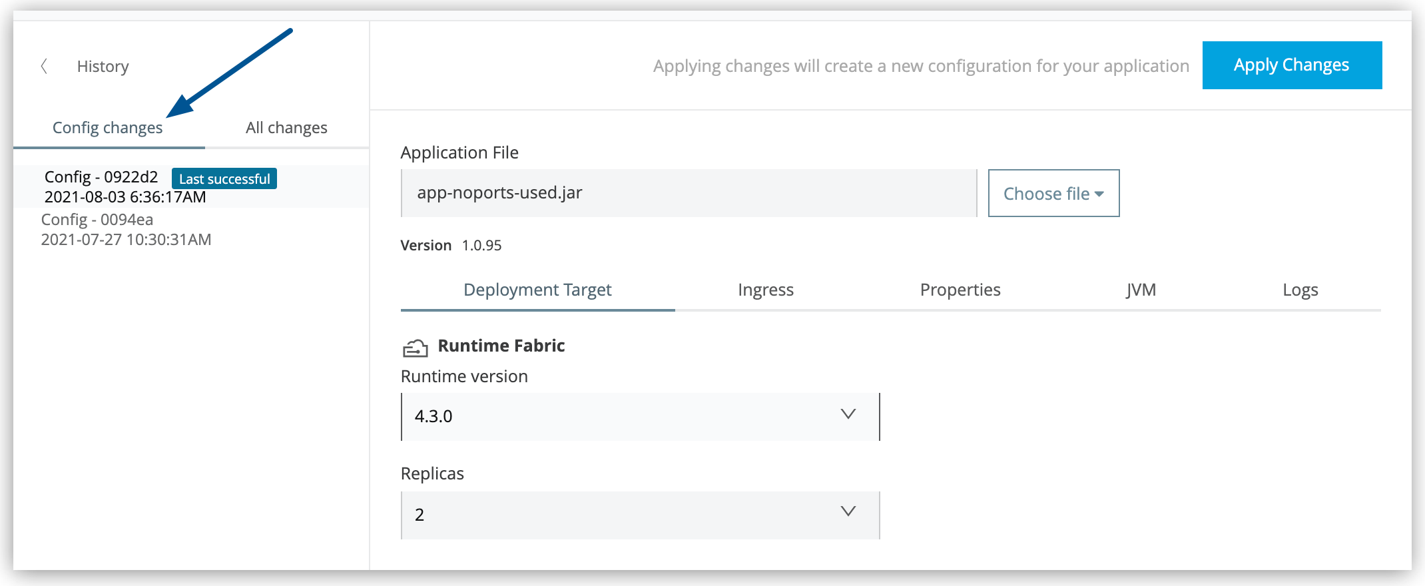Click the Runtime version chevron arrow
Image resolution: width=1425 pixels, height=586 pixels.
coord(848,414)
